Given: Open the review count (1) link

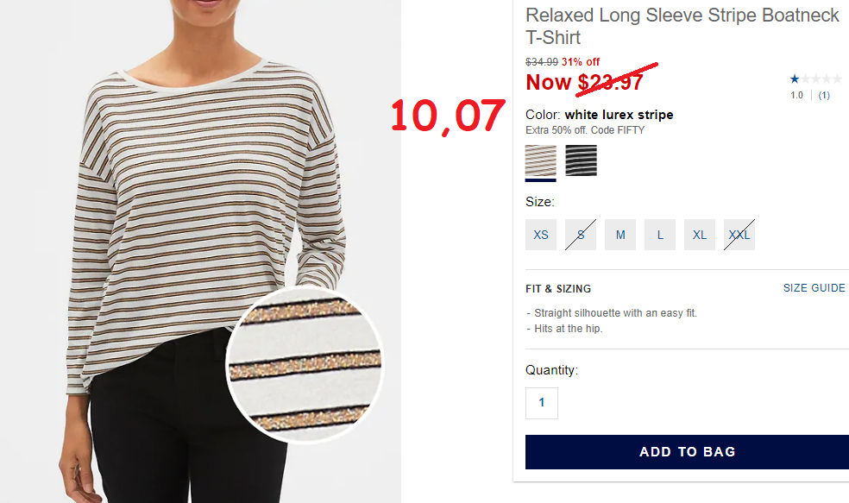Looking at the screenshot, I should click(x=824, y=95).
